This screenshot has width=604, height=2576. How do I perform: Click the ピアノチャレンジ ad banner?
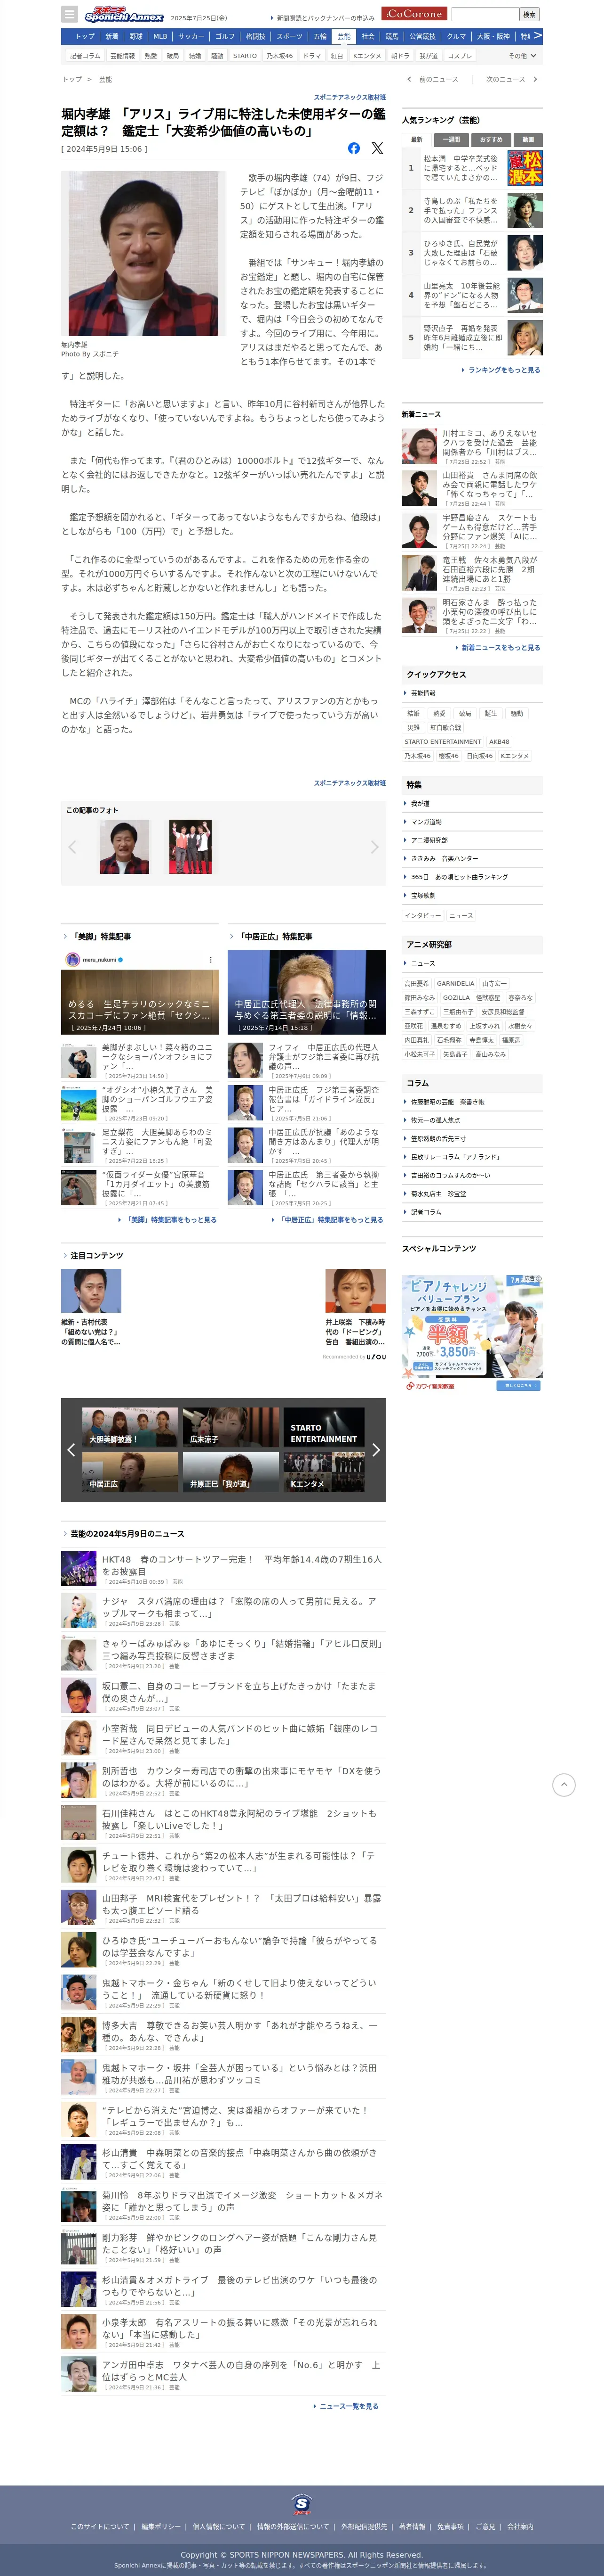coord(472,1333)
